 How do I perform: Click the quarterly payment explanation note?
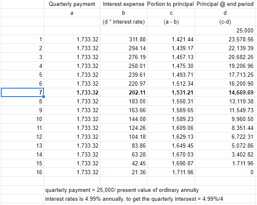tap(122, 190)
